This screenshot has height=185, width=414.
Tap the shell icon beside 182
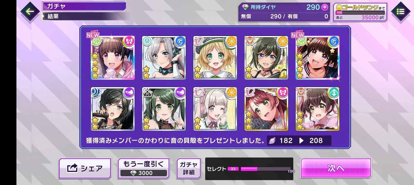(x=272, y=141)
